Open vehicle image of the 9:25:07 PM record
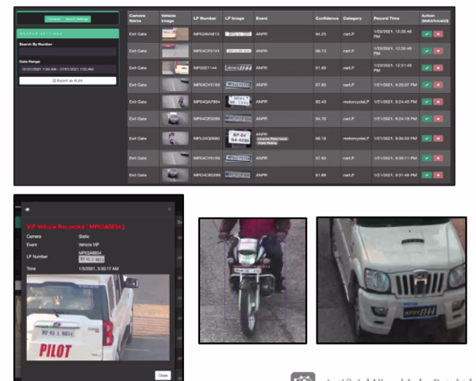This screenshot has width=476, height=381. tap(175, 85)
